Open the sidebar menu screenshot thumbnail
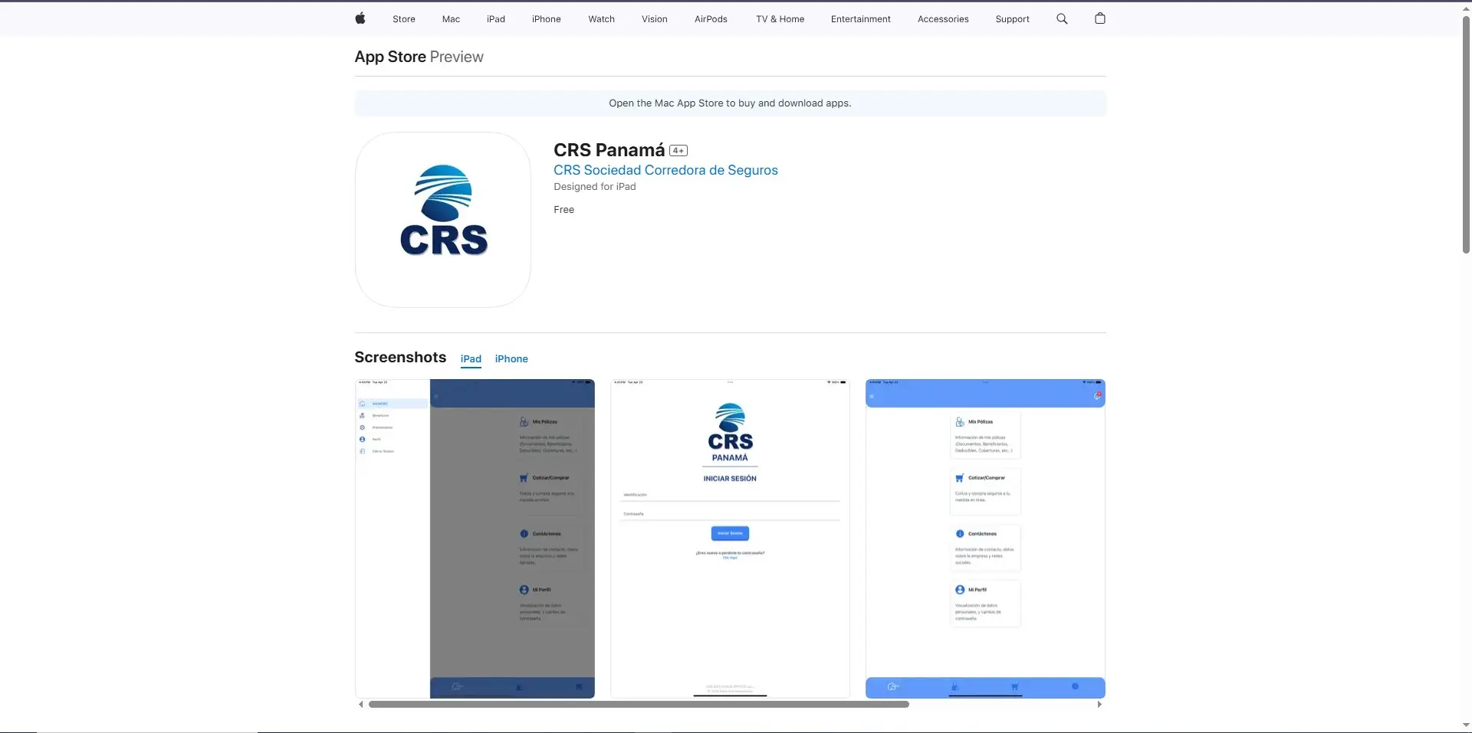The height and width of the screenshot is (733, 1472). click(475, 538)
